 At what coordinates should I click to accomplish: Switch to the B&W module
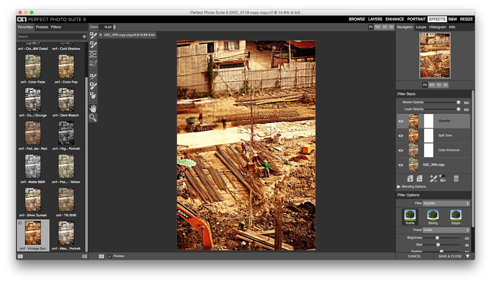point(452,19)
